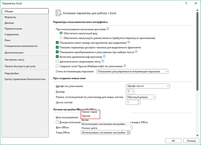Click the Отмена button
This screenshot has width=201, height=145.
pos(190,141)
